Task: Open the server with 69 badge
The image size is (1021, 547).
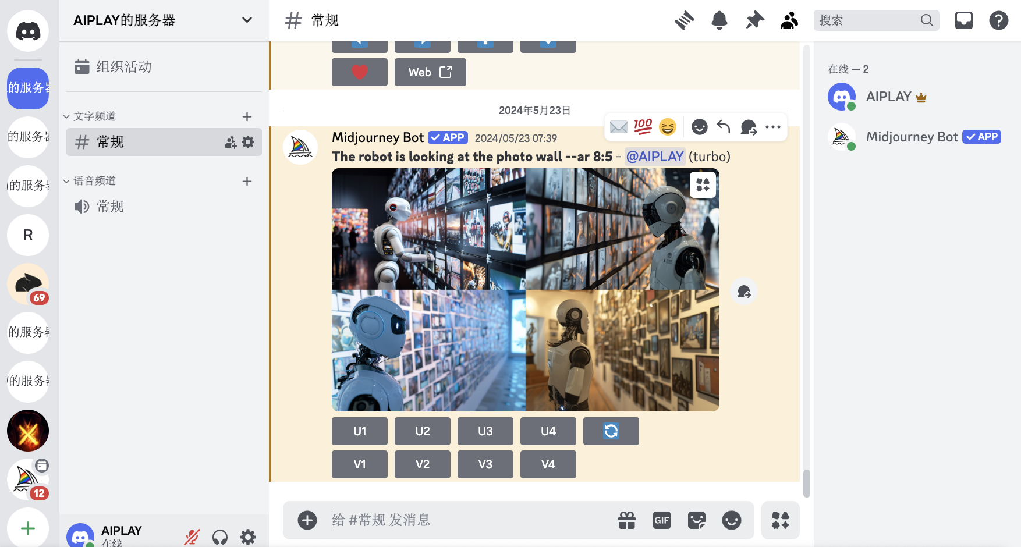Action: coord(28,284)
